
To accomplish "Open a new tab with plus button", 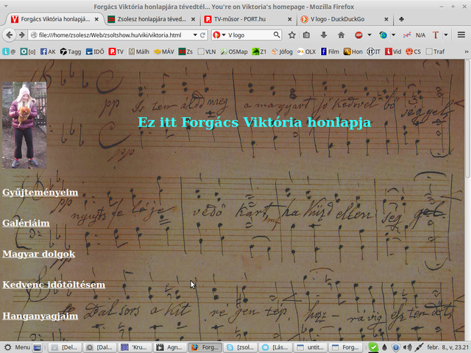I will coord(401,19).
